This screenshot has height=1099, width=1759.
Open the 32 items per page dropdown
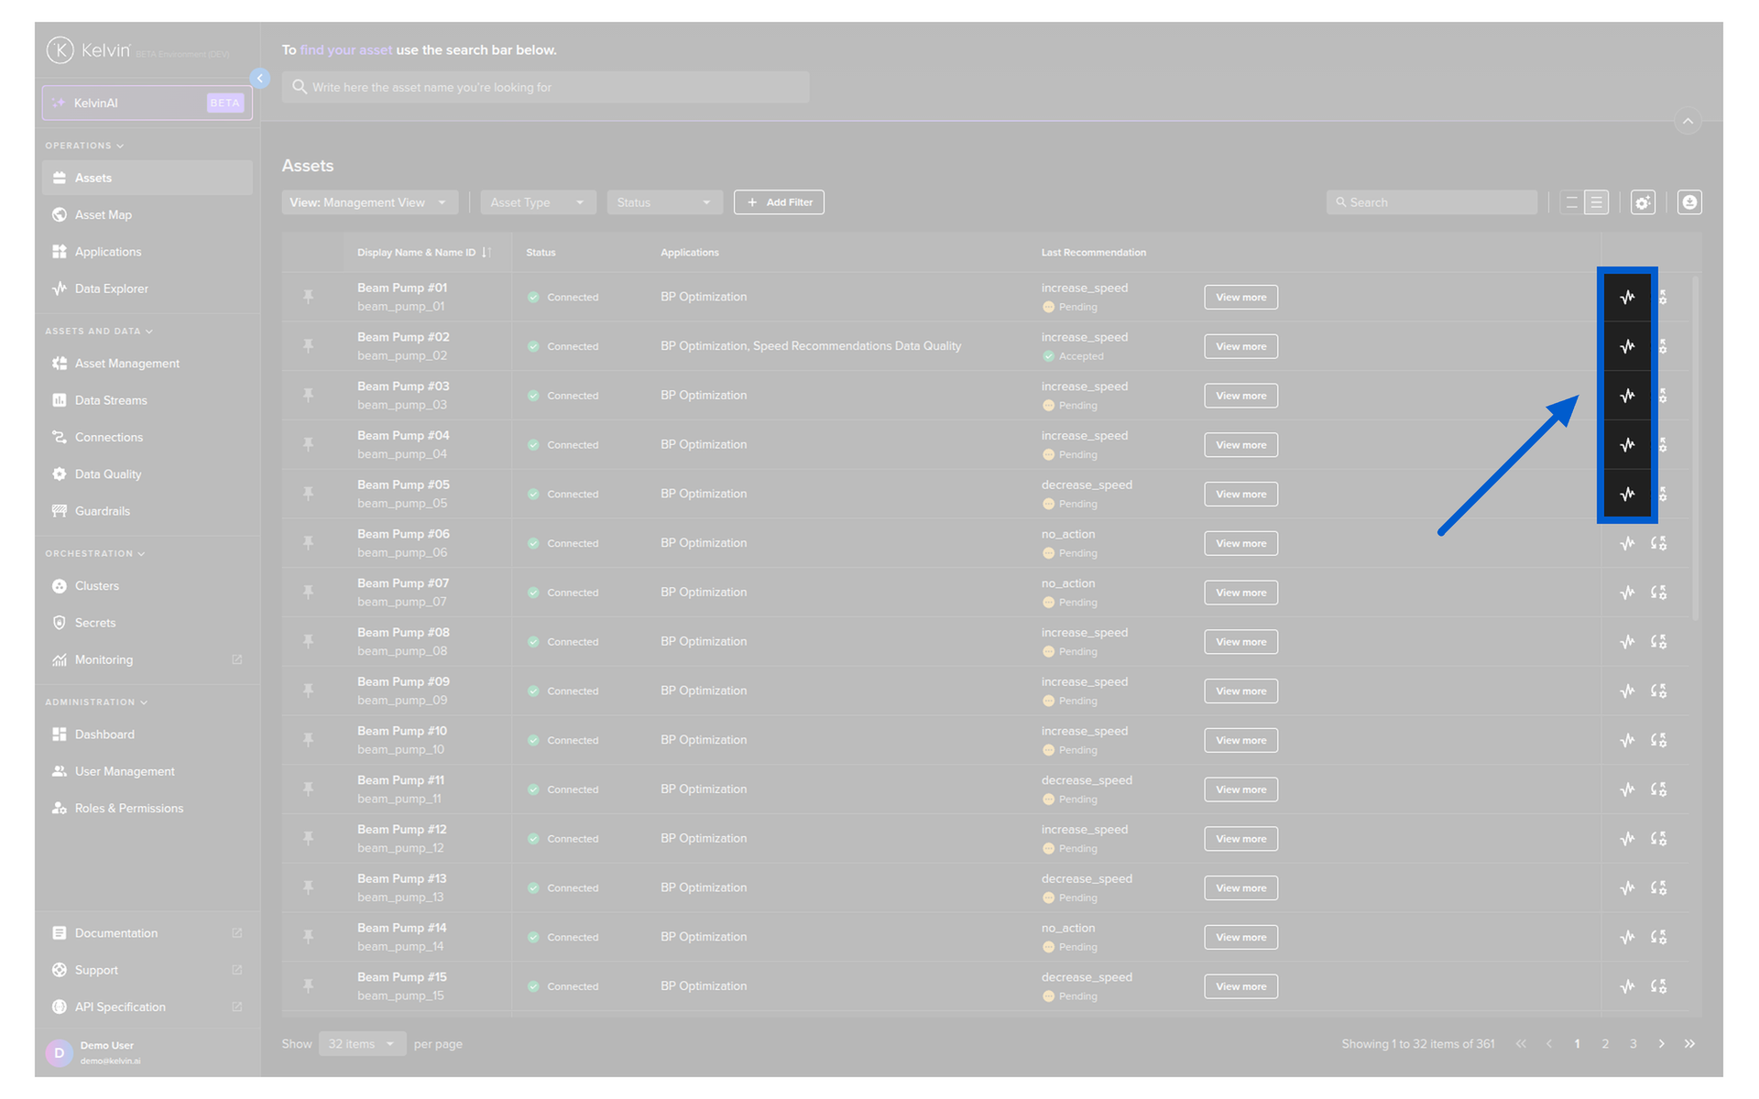coord(362,1044)
